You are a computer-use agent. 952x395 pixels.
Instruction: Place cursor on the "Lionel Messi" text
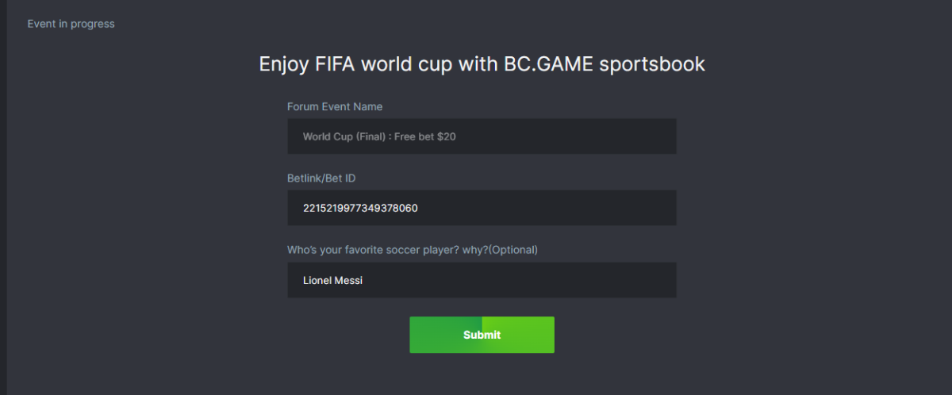332,280
